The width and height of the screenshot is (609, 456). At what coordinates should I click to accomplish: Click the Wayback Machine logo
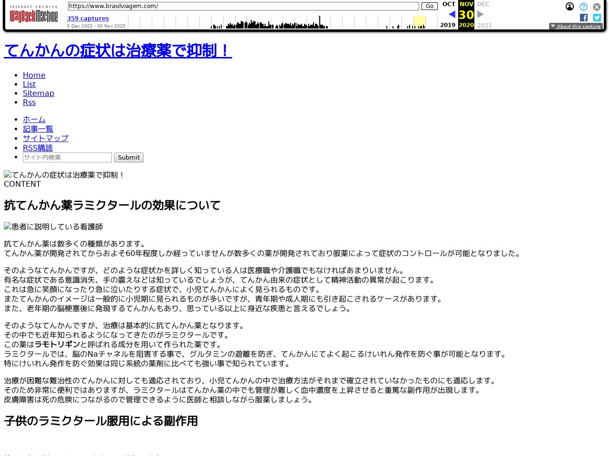pos(33,15)
